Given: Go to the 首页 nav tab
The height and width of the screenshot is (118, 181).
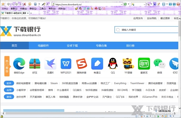Looking at the screenshot, I should click(14, 46).
